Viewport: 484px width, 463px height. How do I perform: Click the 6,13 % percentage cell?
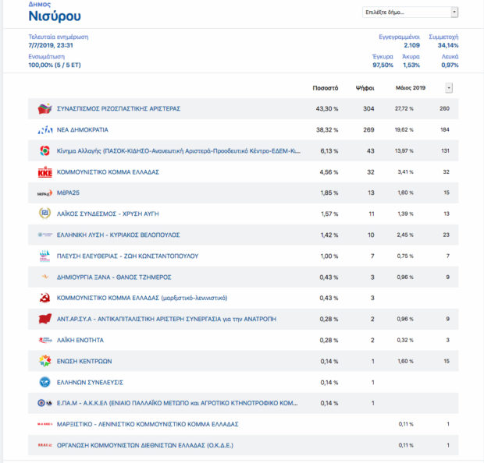(329, 150)
